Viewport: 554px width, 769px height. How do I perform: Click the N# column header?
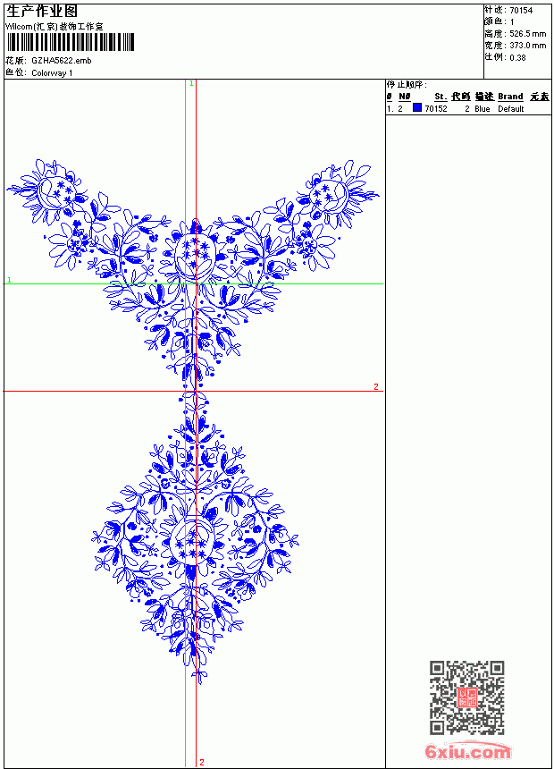point(404,97)
